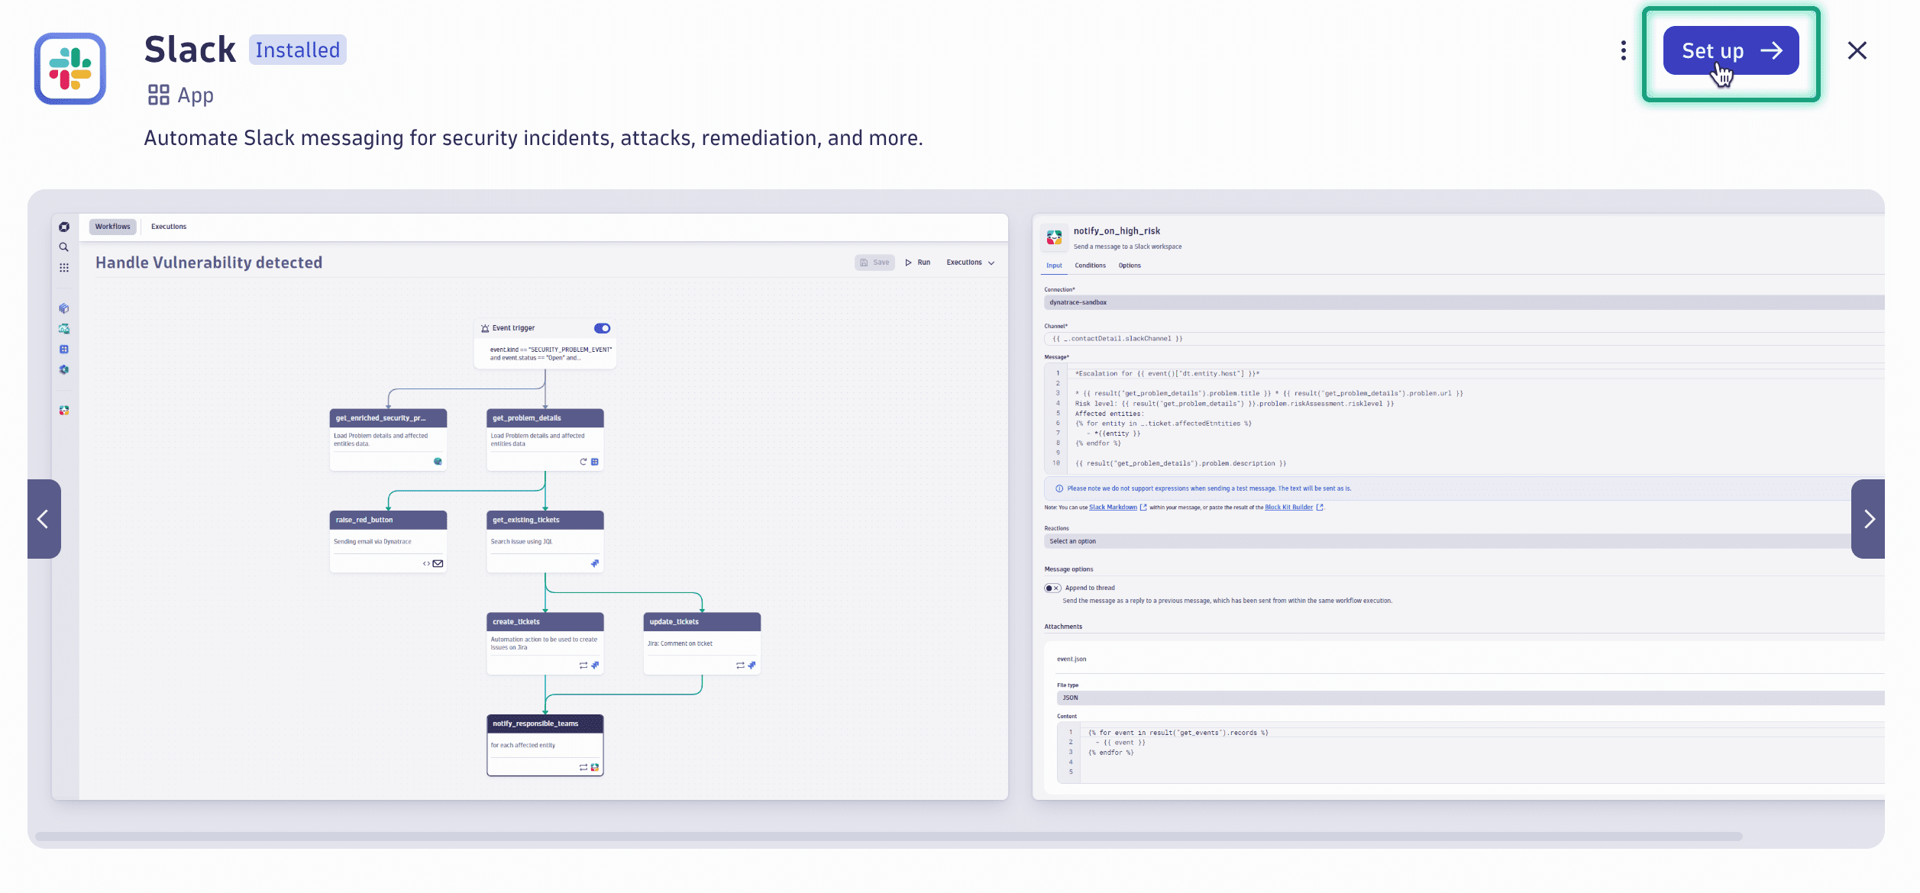The width and height of the screenshot is (1920, 893).
Task: Click the Jira icon on get_existing_tickets
Action: (595, 564)
